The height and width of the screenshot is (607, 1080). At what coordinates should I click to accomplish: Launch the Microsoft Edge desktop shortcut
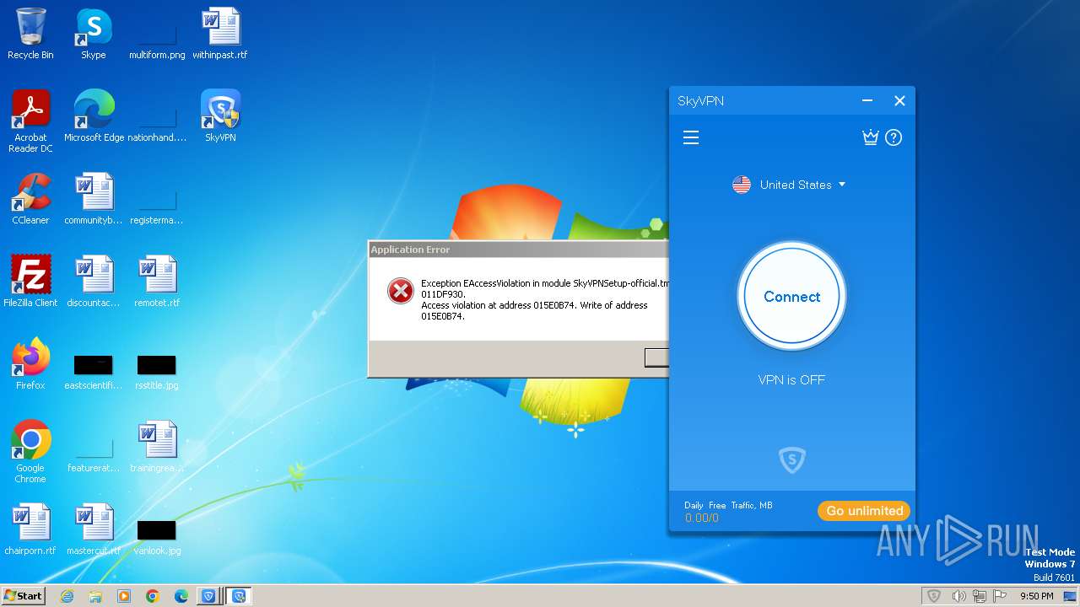94,116
